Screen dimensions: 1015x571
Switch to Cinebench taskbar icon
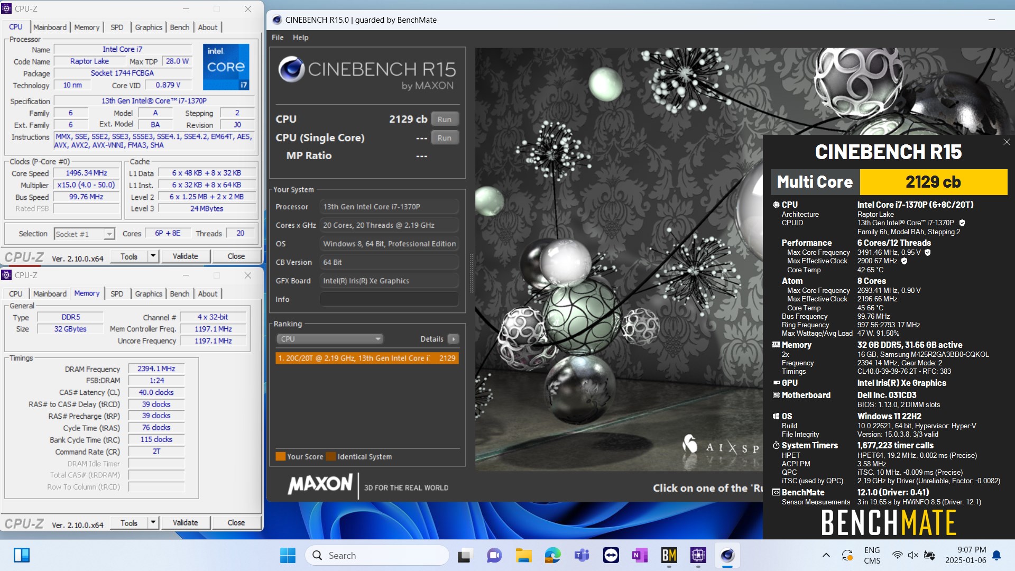click(x=727, y=555)
